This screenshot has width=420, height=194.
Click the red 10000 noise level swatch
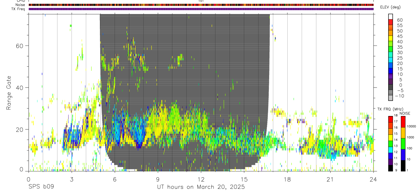pos(403,122)
